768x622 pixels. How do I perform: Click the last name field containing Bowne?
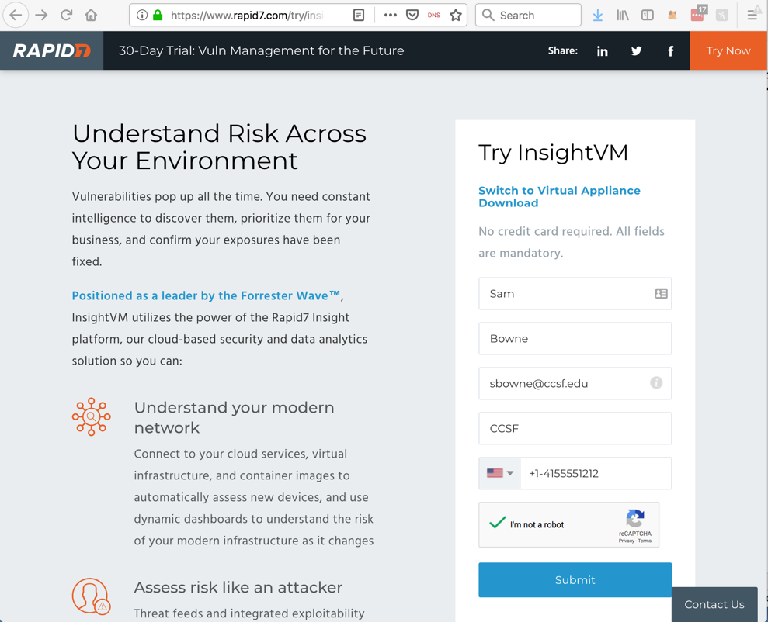pos(575,338)
